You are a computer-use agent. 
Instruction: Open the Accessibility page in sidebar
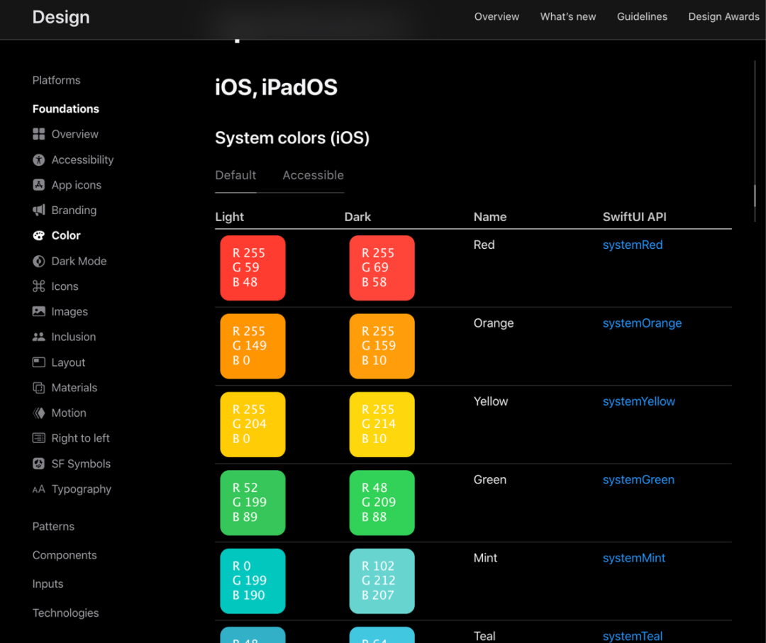[82, 160]
